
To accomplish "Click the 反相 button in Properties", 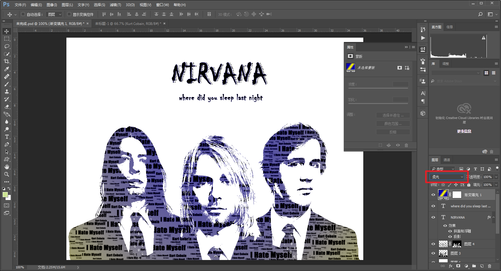I will click(393, 132).
